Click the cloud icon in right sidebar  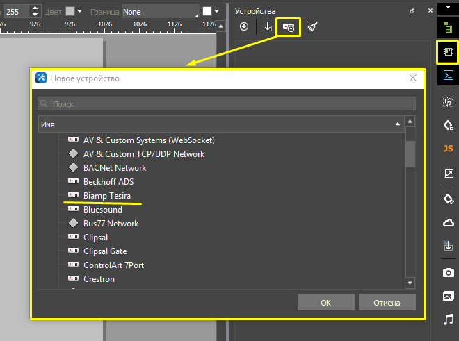coord(449,222)
